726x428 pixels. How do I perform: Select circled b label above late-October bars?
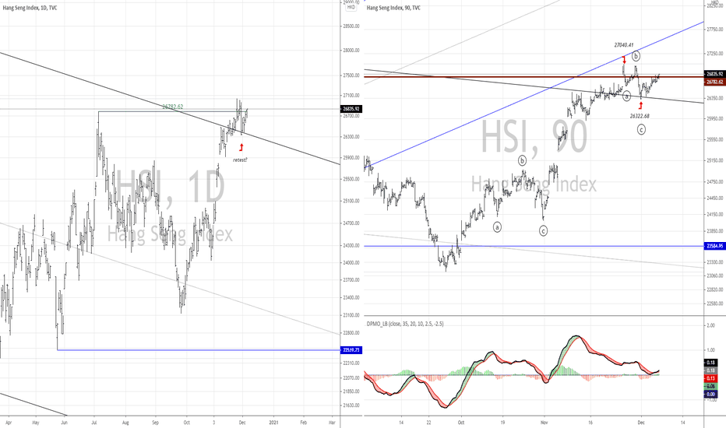[x=522, y=160]
